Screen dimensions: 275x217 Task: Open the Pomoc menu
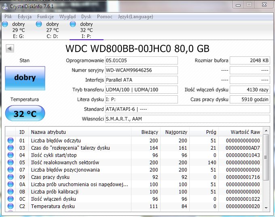tap(105, 17)
